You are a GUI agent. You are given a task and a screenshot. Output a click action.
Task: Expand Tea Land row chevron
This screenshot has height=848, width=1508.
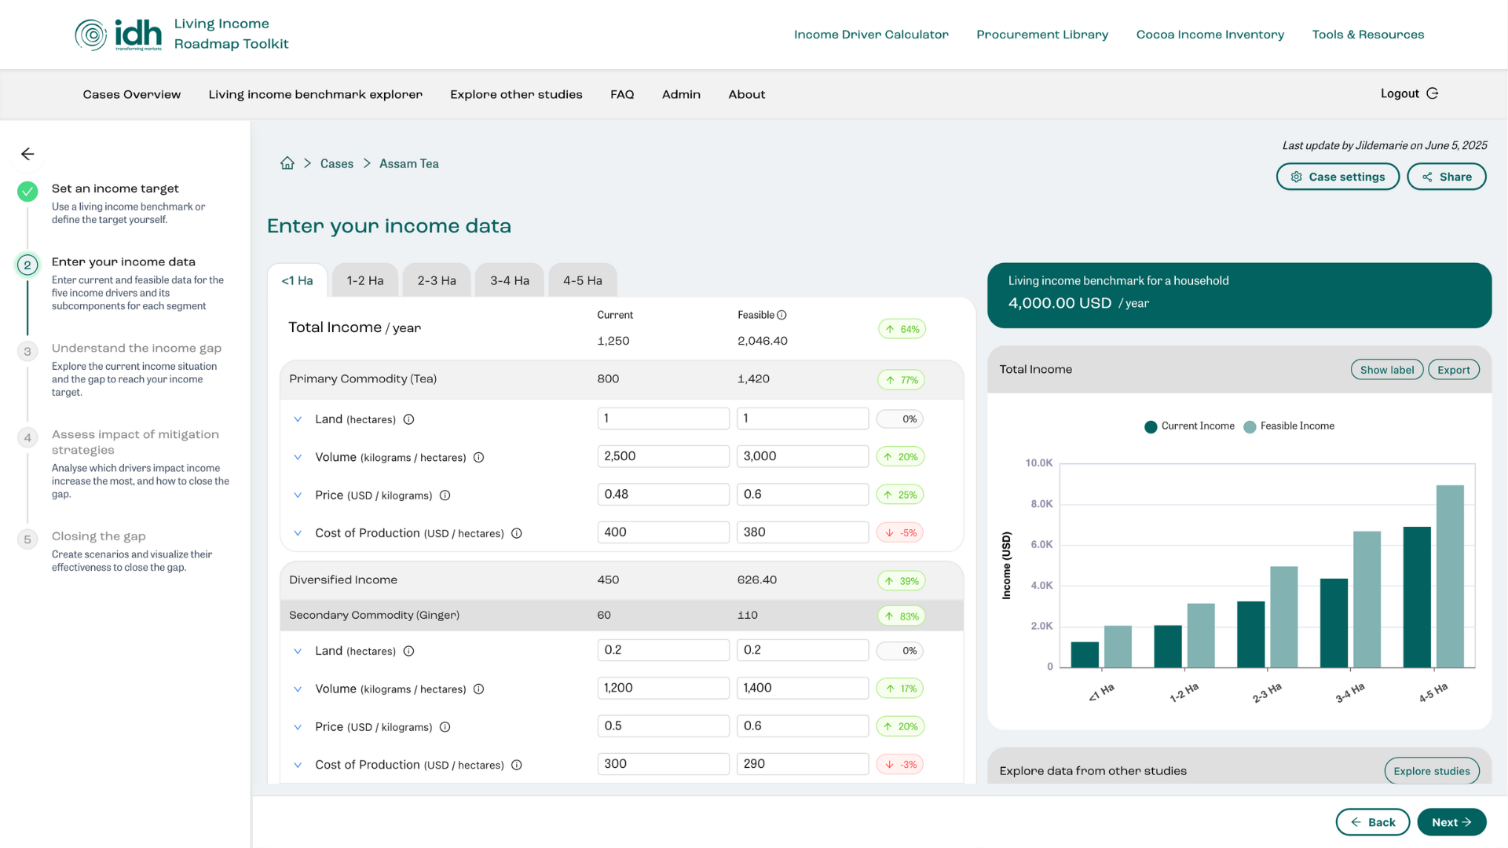298,419
